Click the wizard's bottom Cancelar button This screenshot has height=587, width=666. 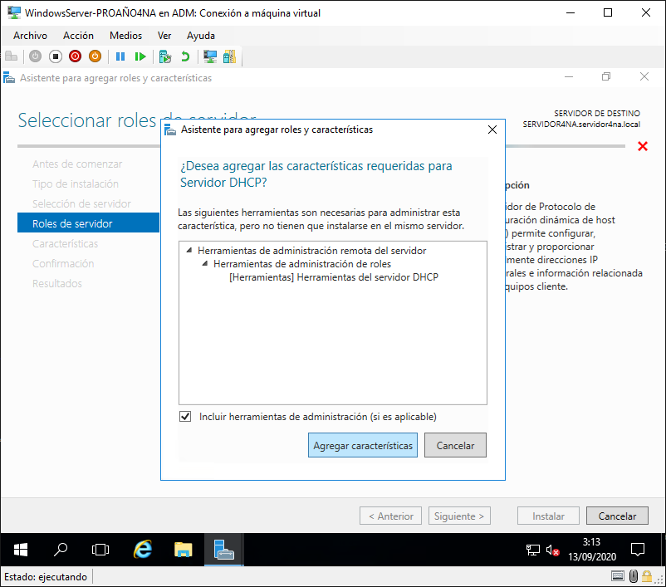[617, 516]
